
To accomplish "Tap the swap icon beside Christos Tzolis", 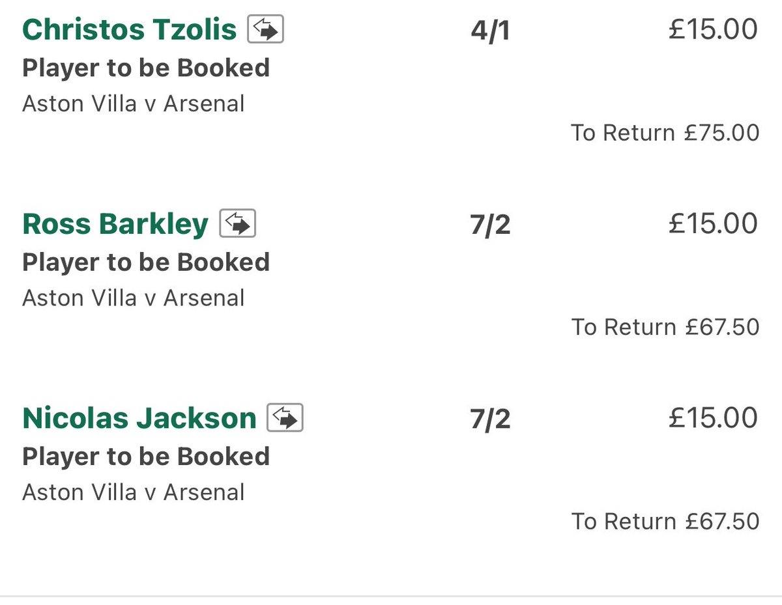I will [x=265, y=30].
